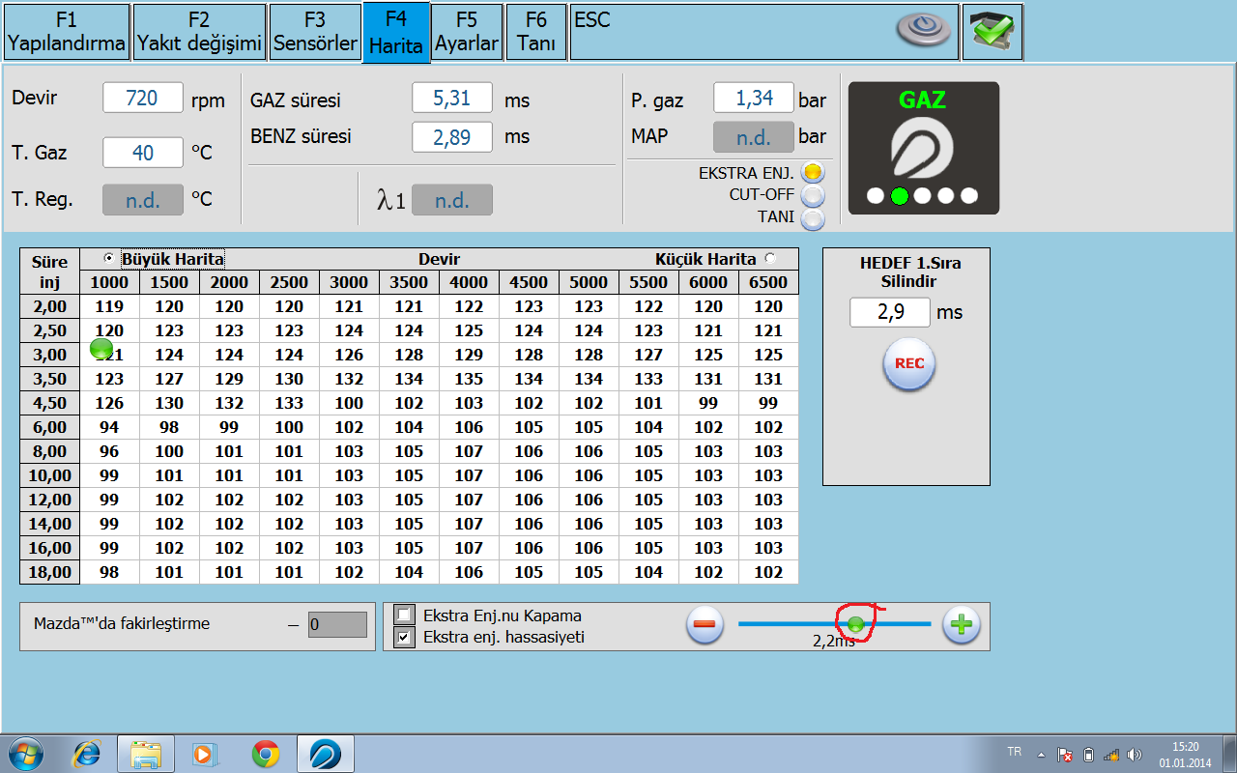Open the F6 Tanı tab
The height and width of the screenshot is (773, 1237).
pos(537,32)
